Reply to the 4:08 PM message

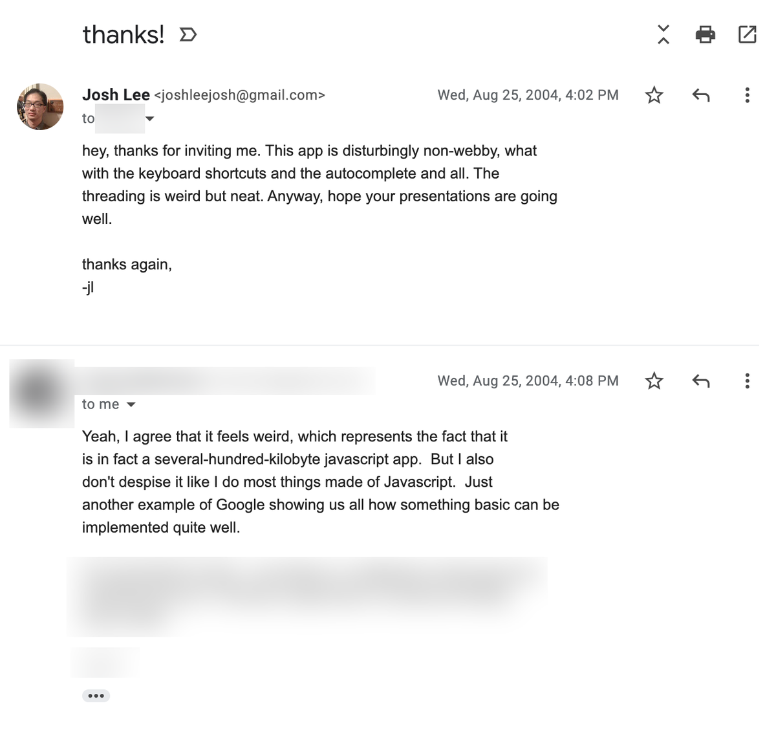click(701, 381)
